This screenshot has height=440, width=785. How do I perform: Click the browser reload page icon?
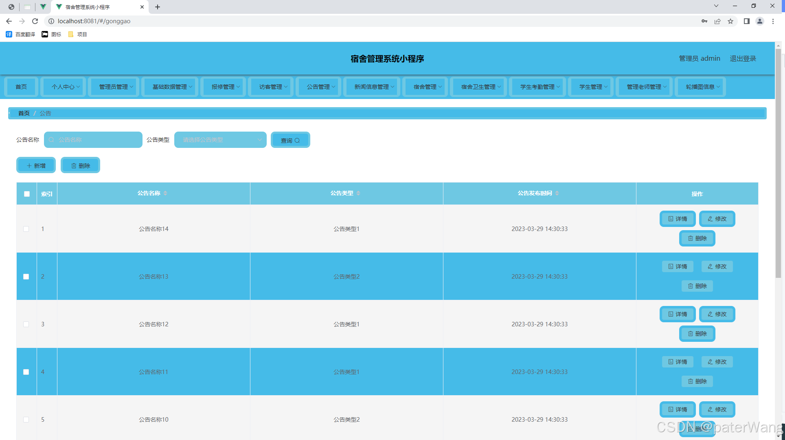35,21
